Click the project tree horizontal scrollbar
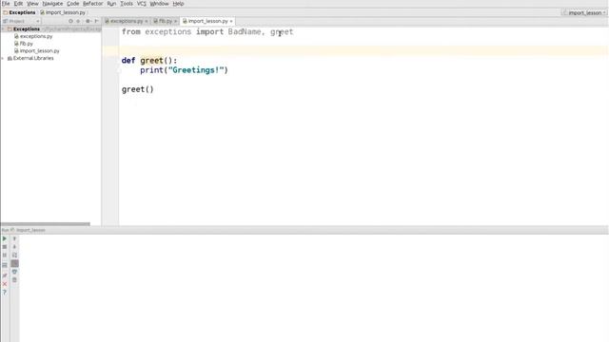 coord(46,224)
